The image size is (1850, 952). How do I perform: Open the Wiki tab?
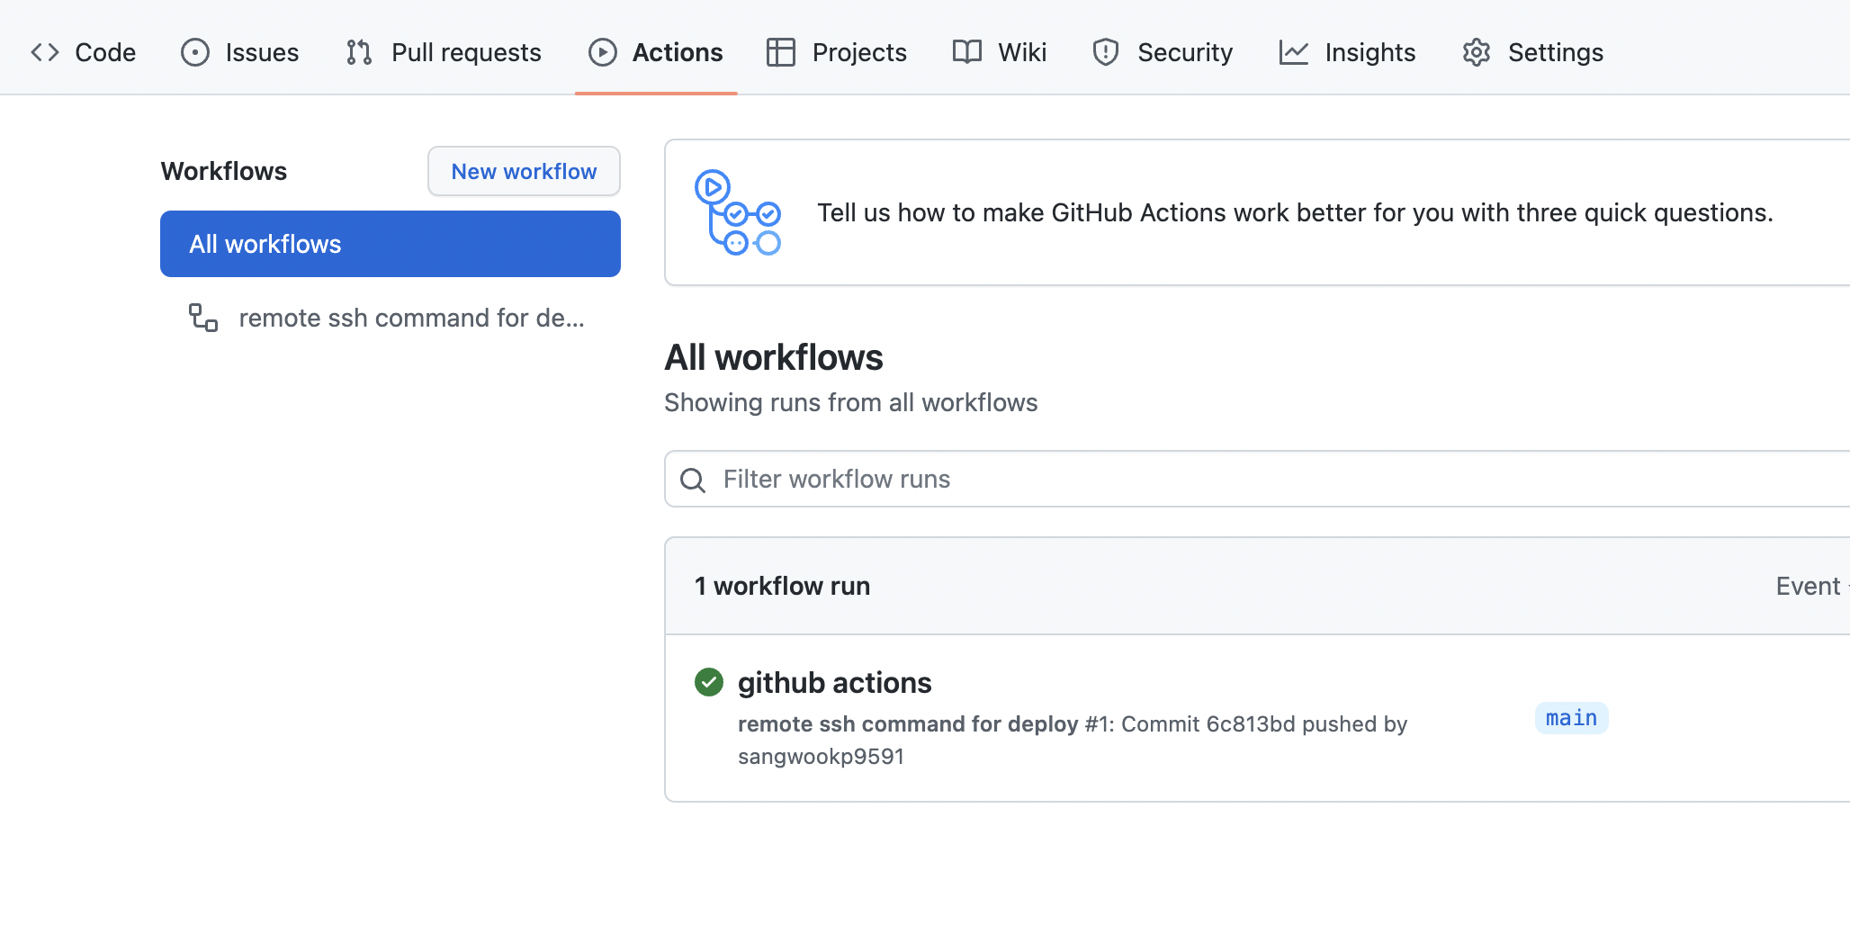[x=1000, y=52]
